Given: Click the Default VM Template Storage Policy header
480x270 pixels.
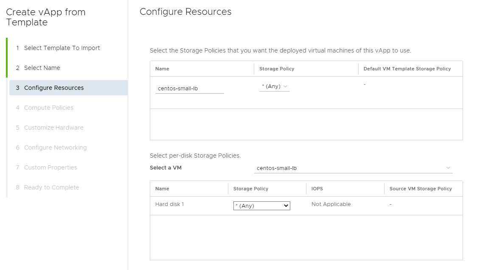Looking at the screenshot, I should click(x=407, y=69).
